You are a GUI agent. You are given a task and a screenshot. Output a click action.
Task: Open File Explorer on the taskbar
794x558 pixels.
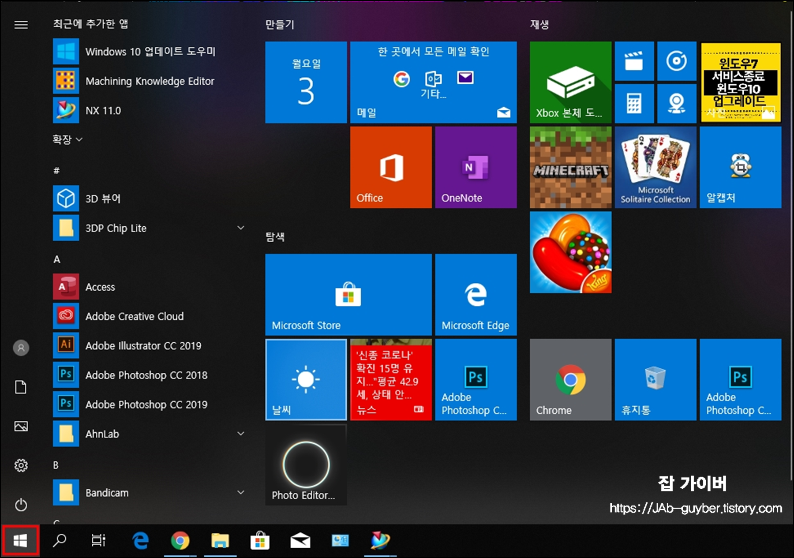click(220, 540)
